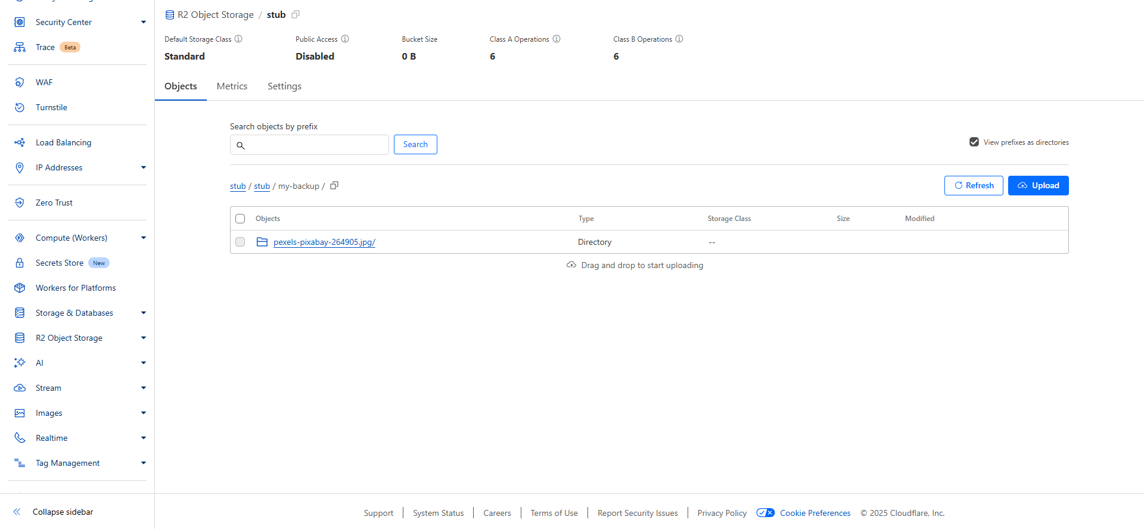Viewport: 1144px width, 529px height.
Task: Click the Class B Operations info icon
Action: (x=679, y=39)
